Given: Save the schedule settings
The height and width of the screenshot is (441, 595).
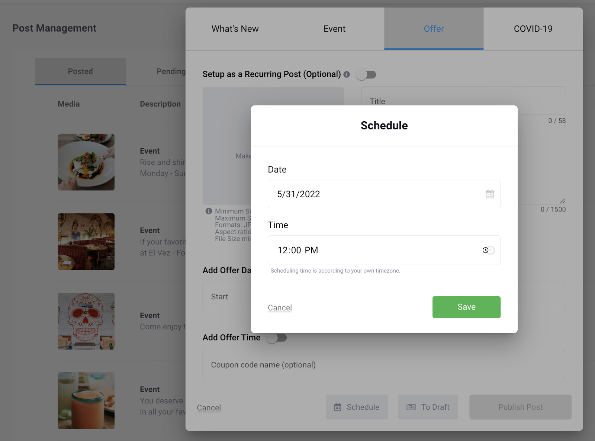Looking at the screenshot, I should point(466,307).
